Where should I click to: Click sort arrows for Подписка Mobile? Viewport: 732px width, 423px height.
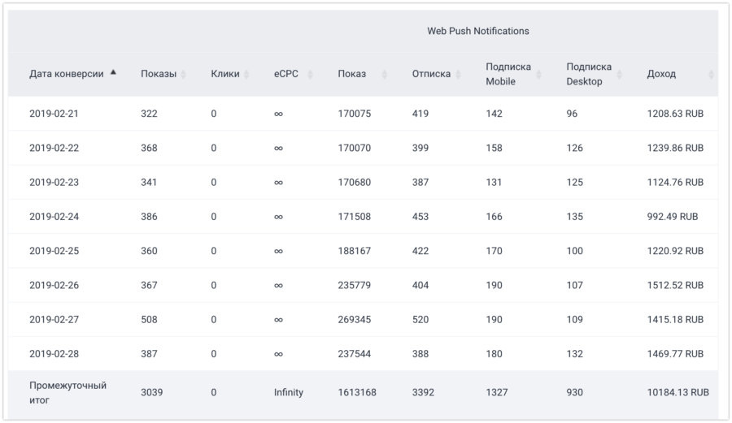[x=538, y=74]
